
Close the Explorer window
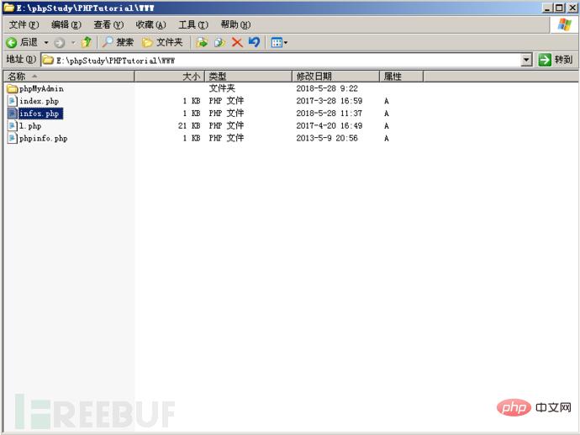[x=572, y=8]
